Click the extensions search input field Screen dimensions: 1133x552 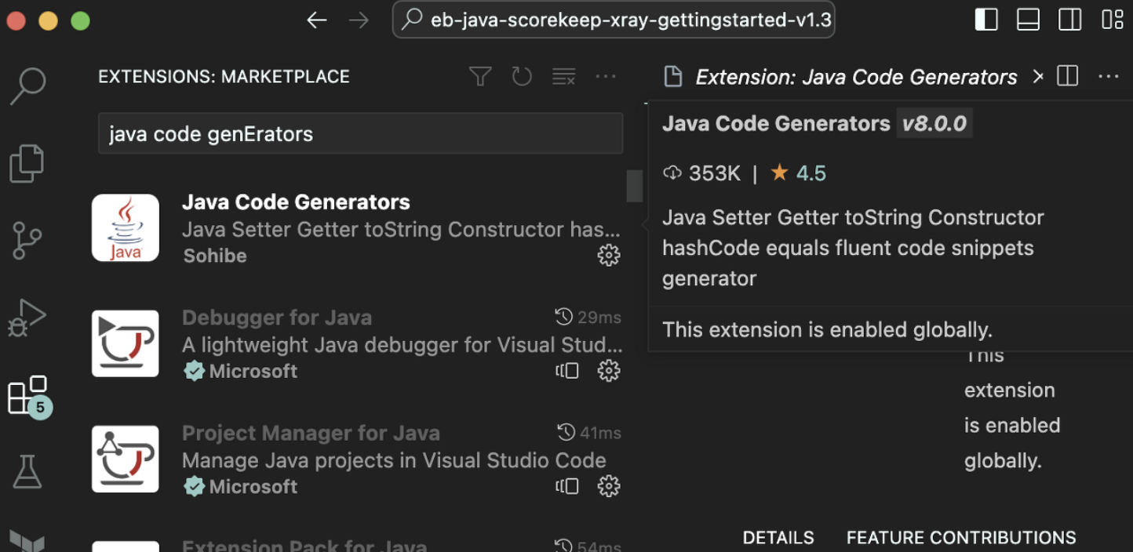tap(360, 133)
